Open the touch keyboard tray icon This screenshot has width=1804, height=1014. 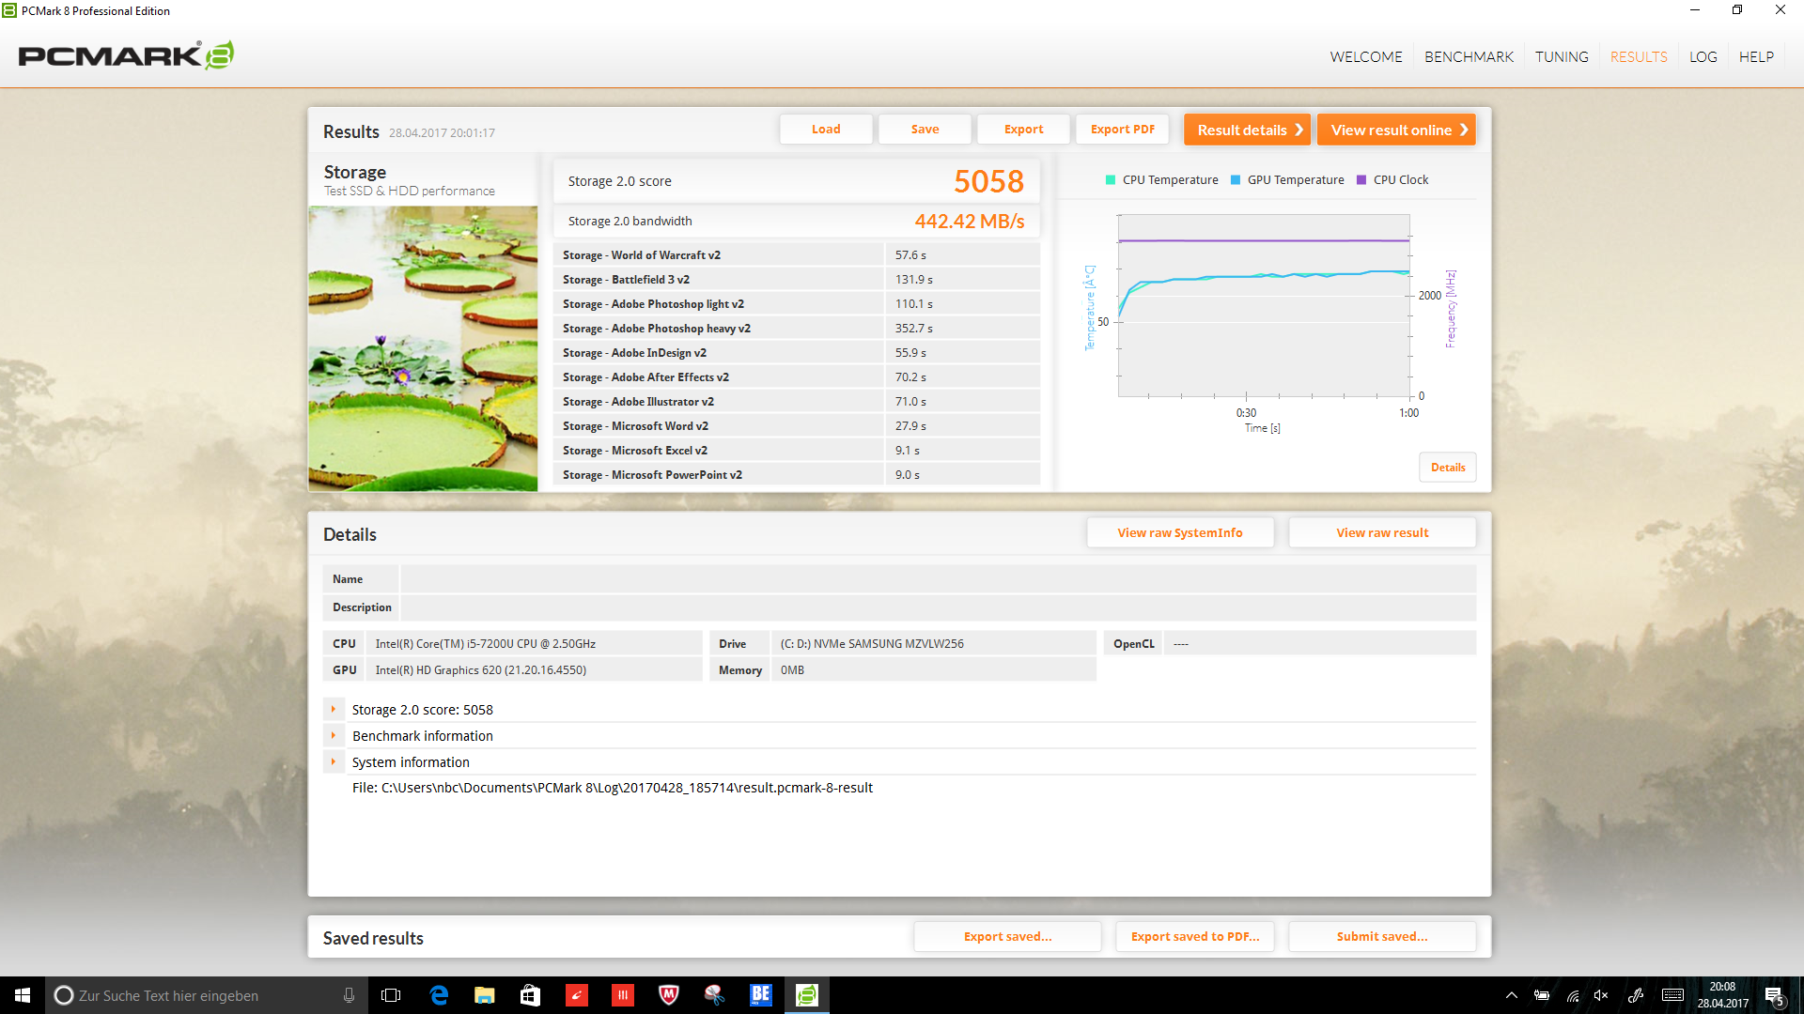pyautogui.click(x=1672, y=995)
